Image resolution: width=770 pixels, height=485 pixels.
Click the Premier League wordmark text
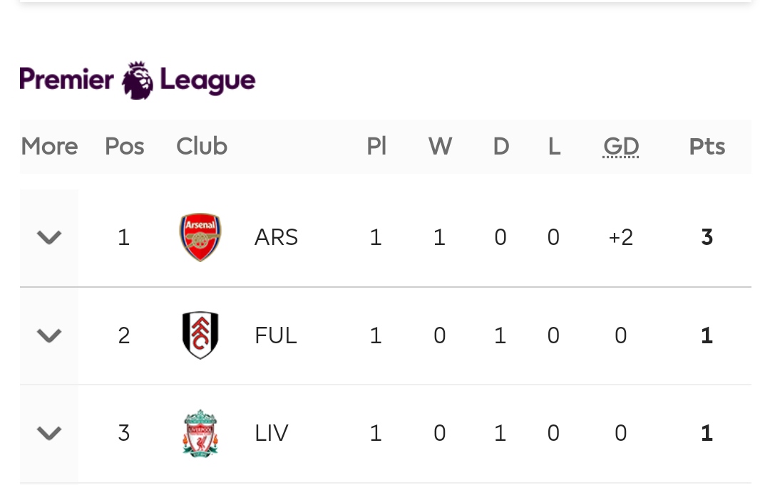tap(138, 80)
